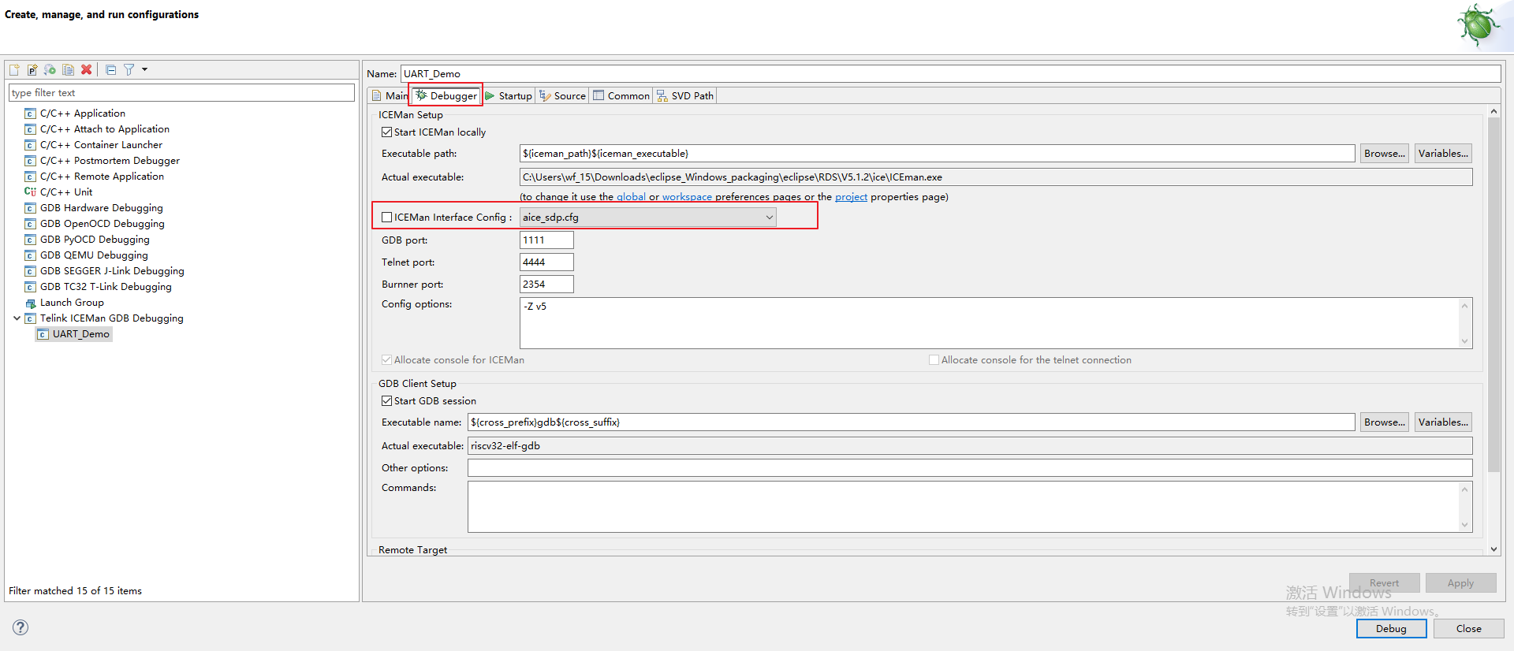Click the help question mark icon

(x=21, y=627)
